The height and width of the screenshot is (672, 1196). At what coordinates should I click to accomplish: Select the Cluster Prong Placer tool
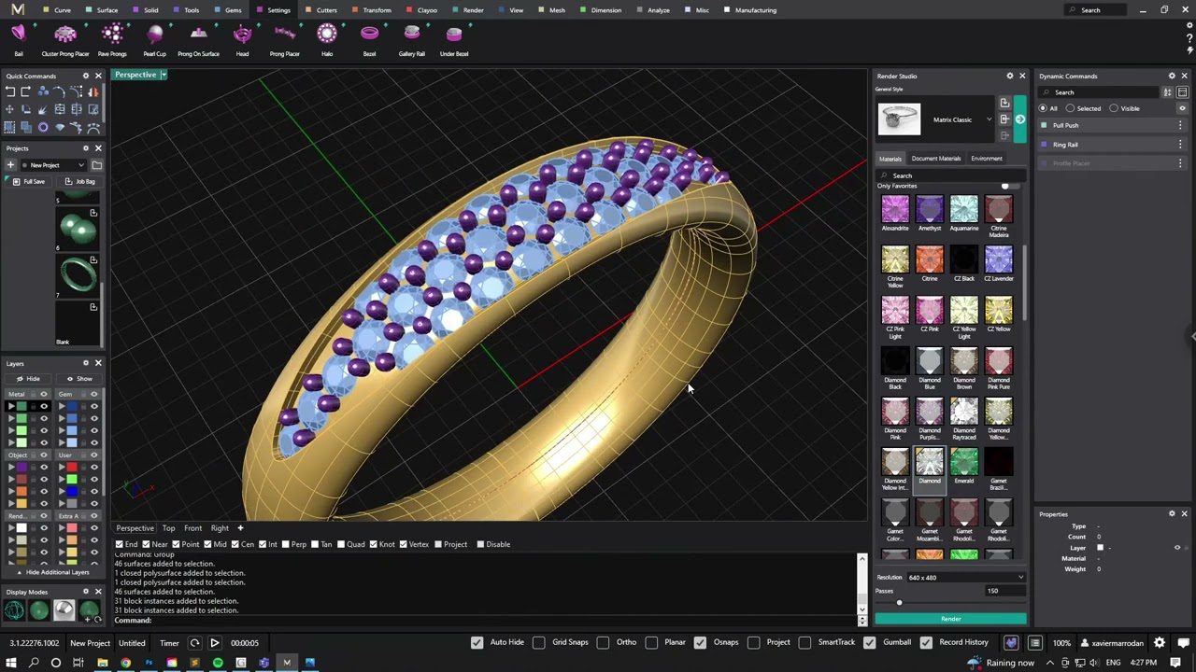(x=65, y=35)
